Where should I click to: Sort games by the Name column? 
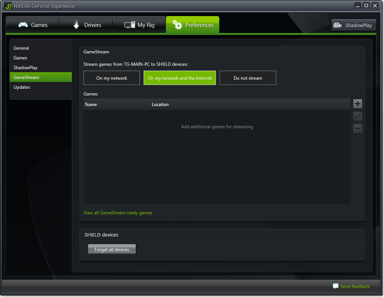tap(91, 104)
